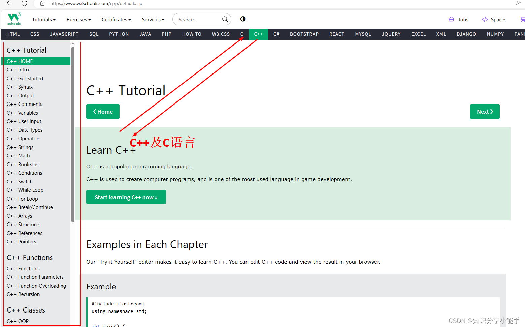Select the C language tab
This screenshot has height=327, width=525.
(x=242, y=34)
